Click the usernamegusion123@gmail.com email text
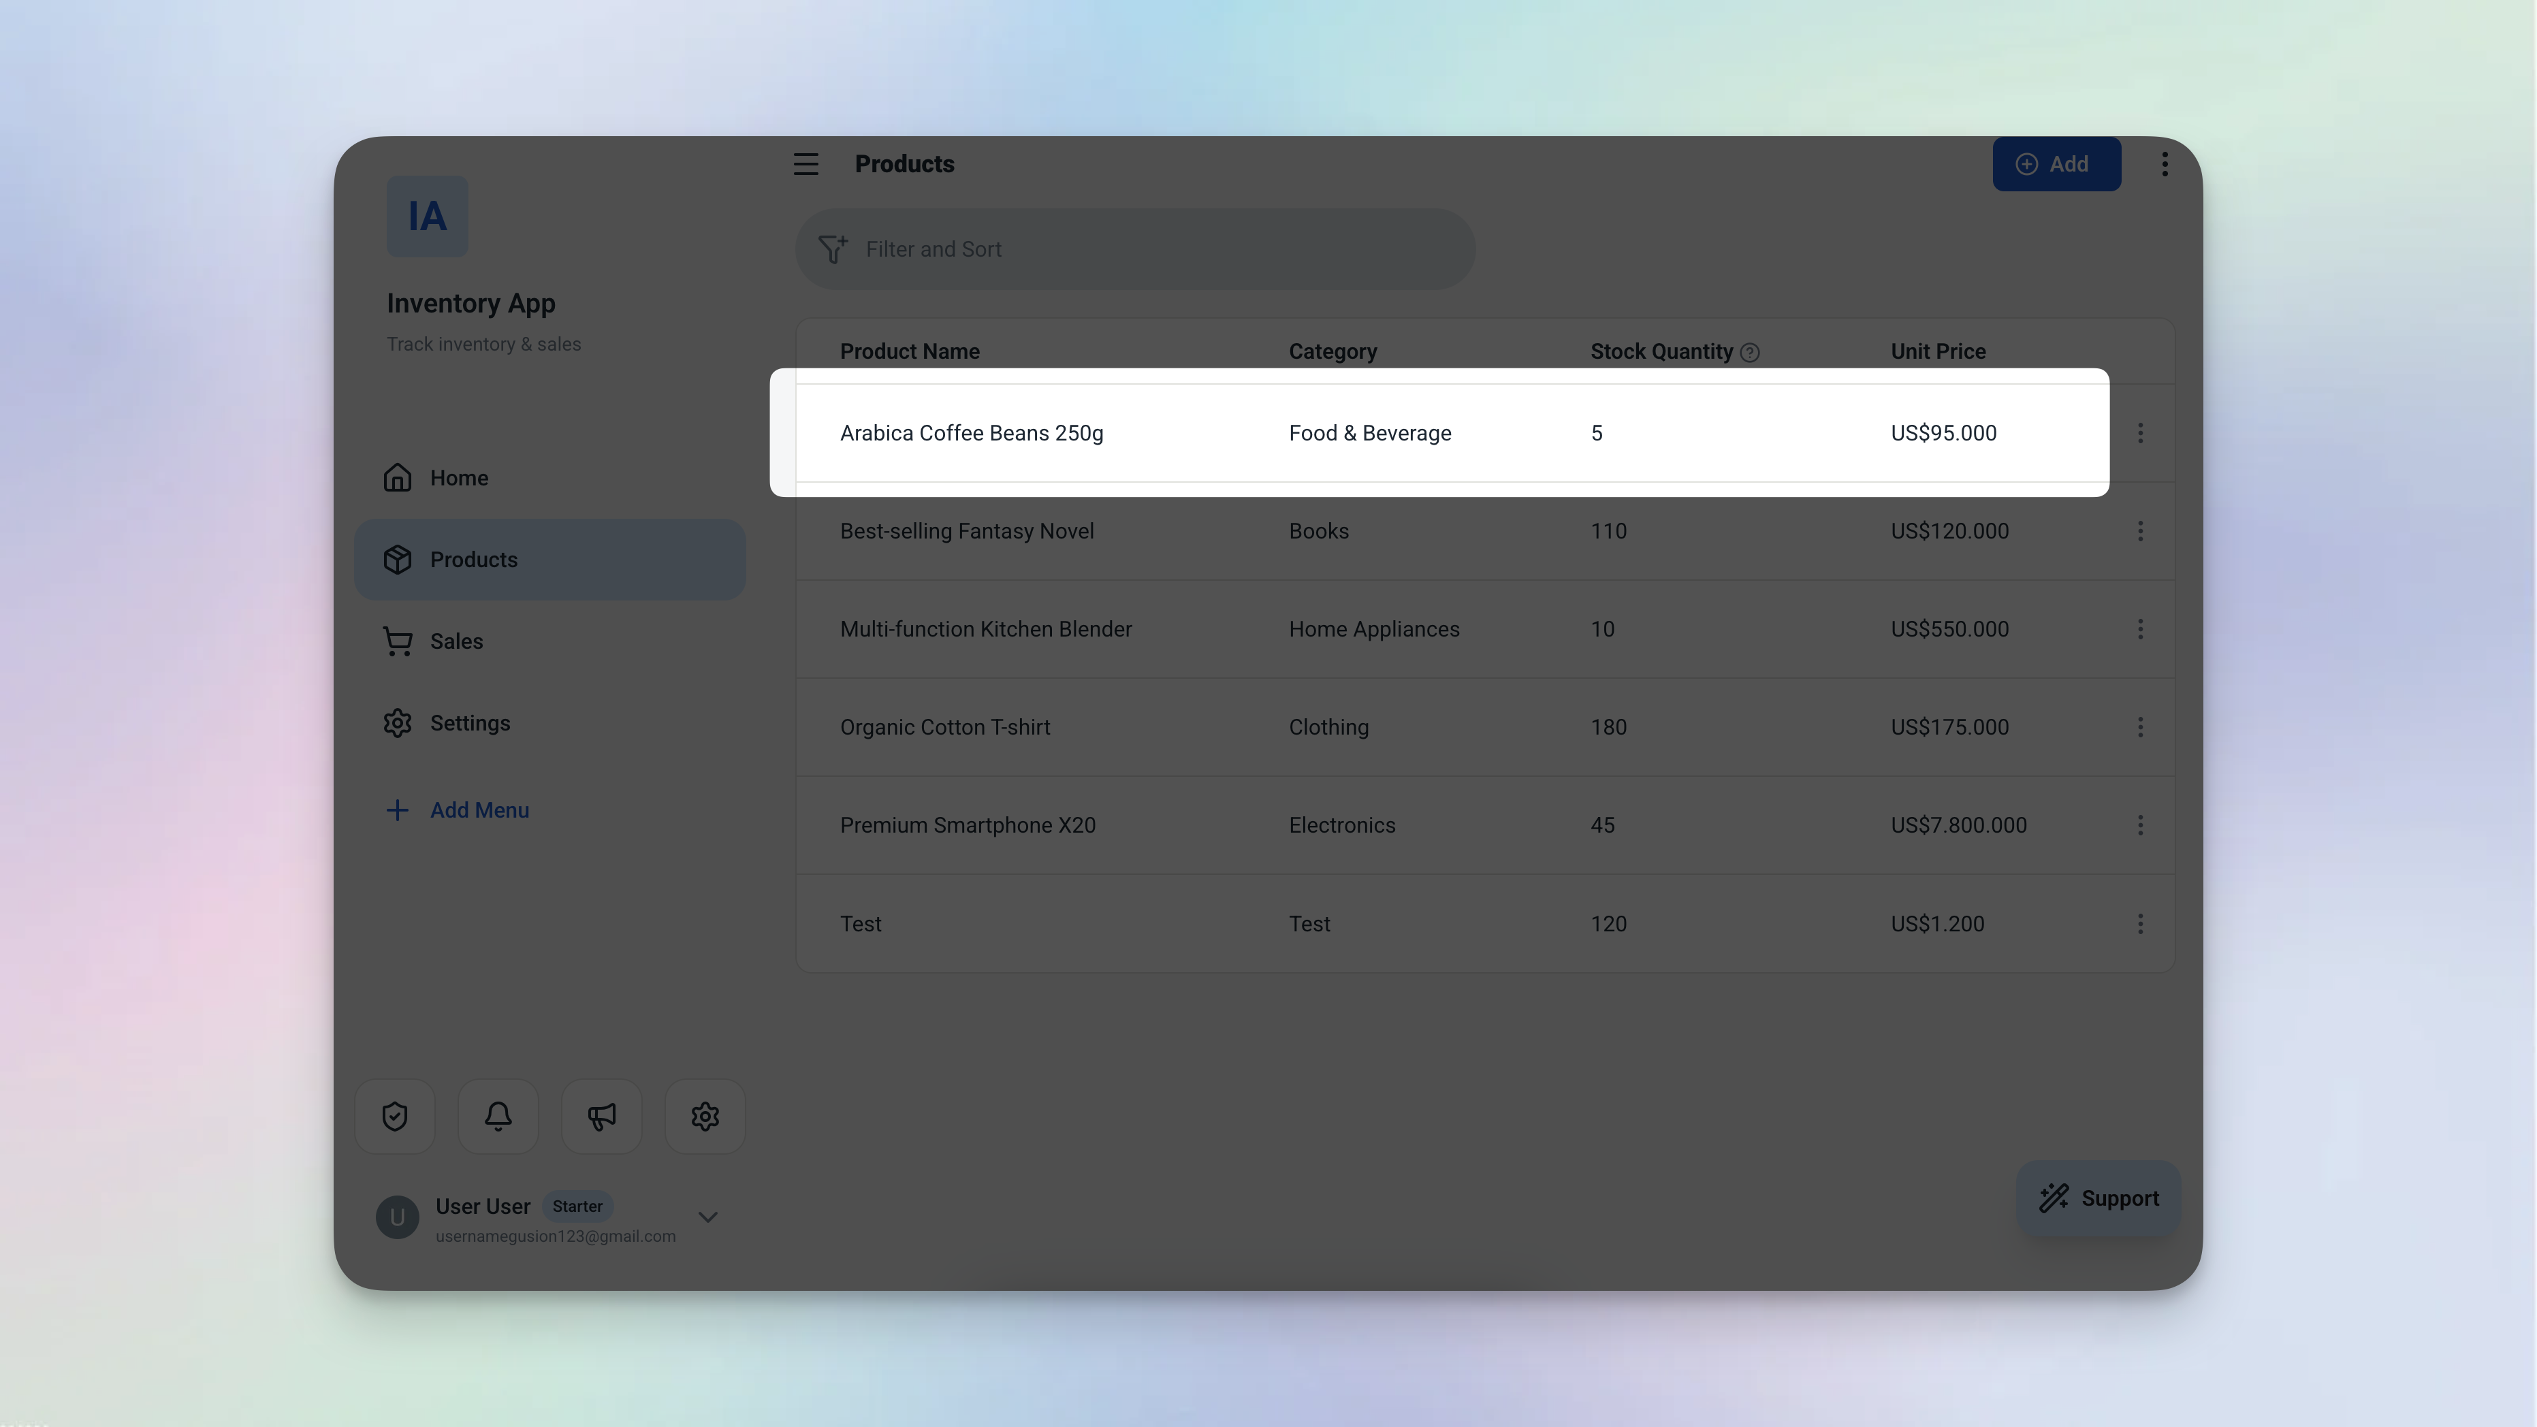The width and height of the screenshot is (2537, 1427). [556, 1236]
